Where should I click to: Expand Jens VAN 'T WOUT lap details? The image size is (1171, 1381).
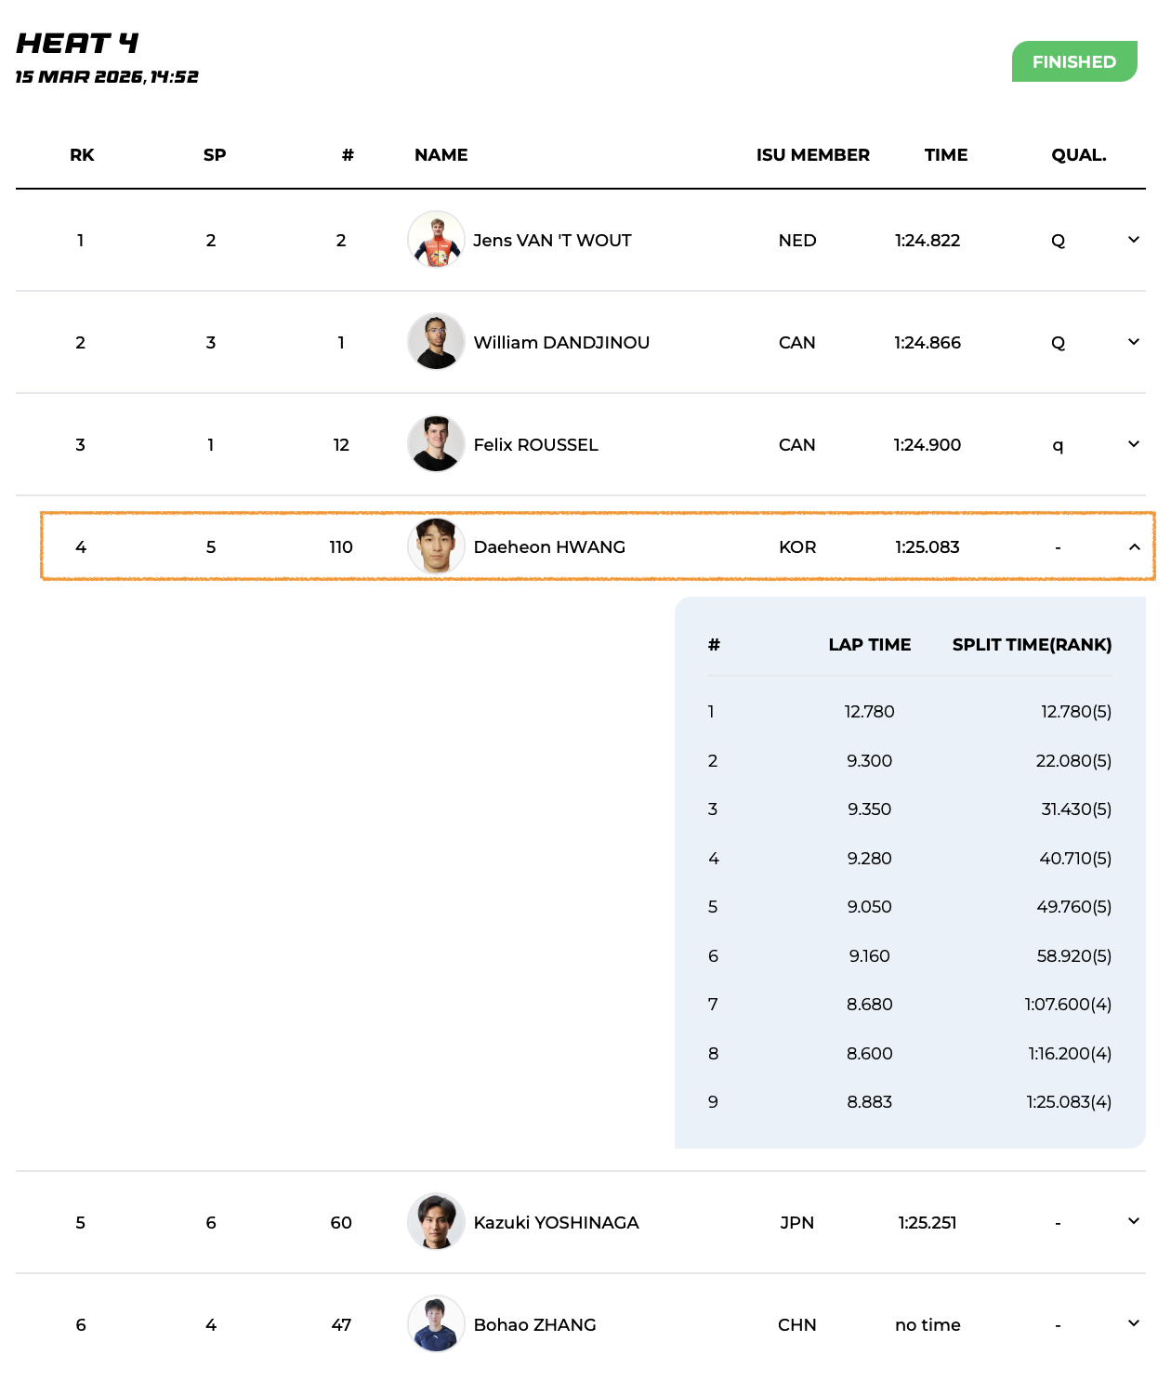[1133, 240]
